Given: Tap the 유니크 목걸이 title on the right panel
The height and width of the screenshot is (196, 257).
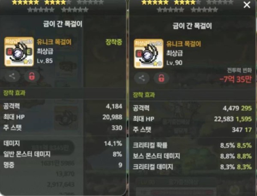Looking at the screenshot, I should point(184,44).
